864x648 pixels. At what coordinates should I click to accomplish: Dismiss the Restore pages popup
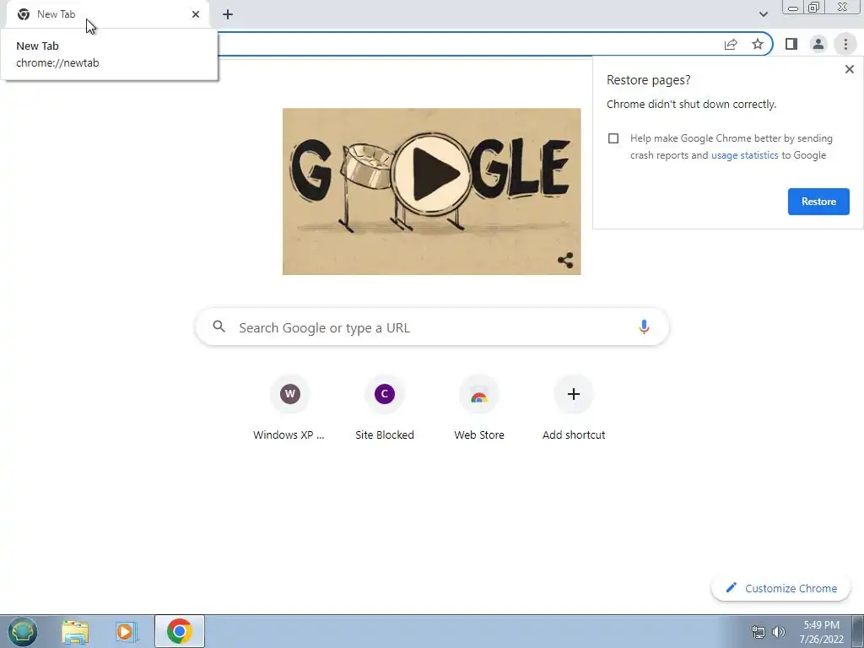(x=850, y=69)
